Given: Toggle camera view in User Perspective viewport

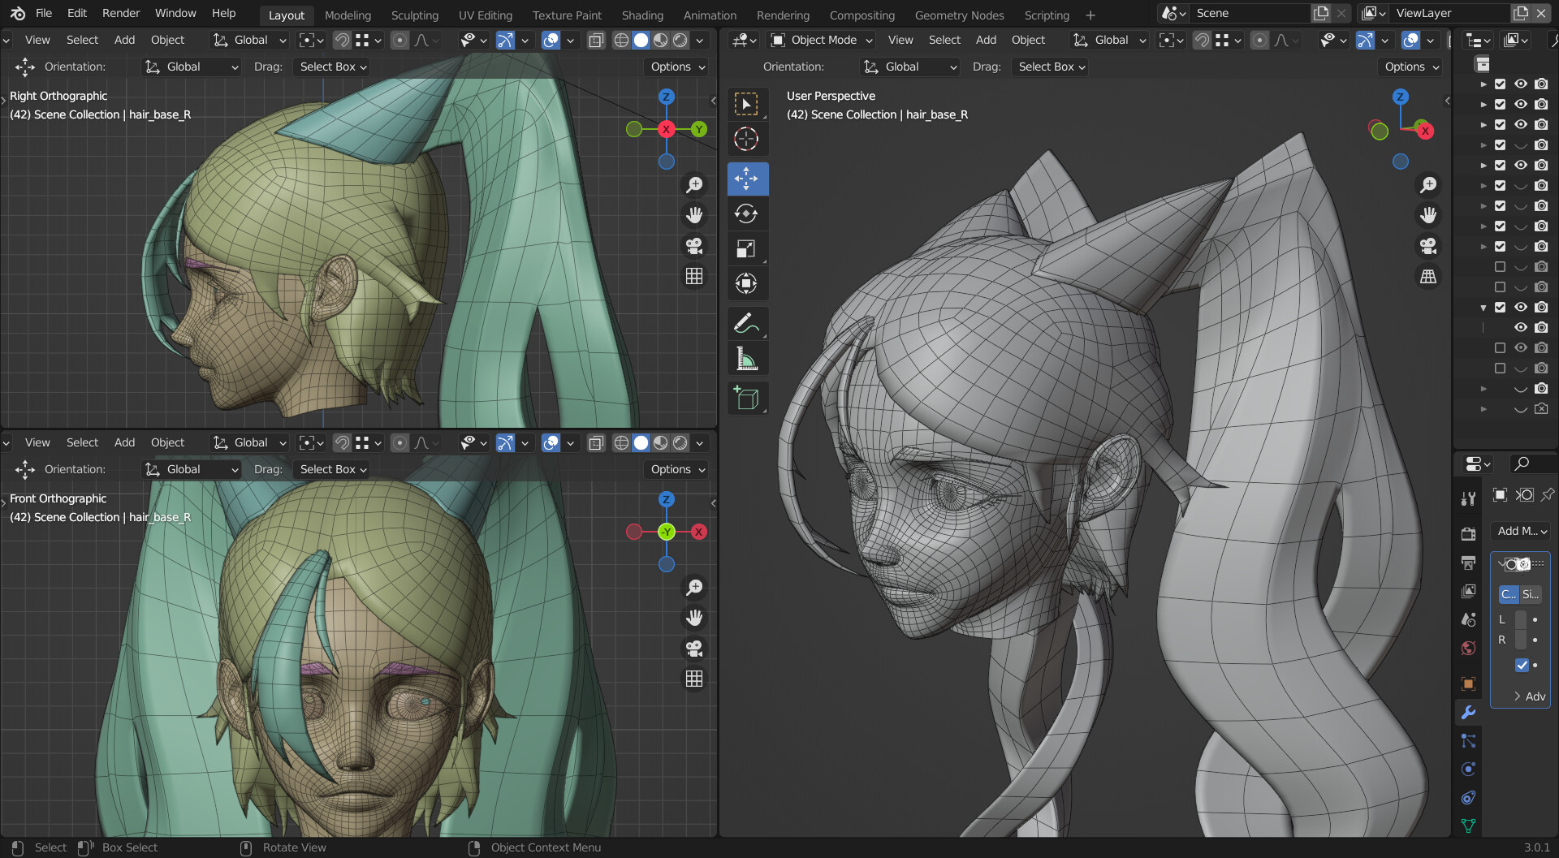Looking at the screenshot, I should (x=1428, y=246).
